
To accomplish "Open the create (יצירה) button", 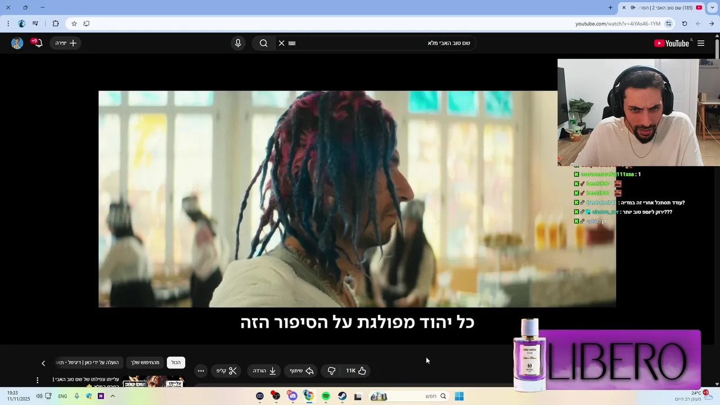I will pos(66,43).
